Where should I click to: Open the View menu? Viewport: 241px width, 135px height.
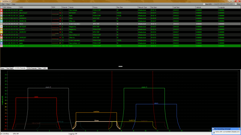(x=8, y=4)
